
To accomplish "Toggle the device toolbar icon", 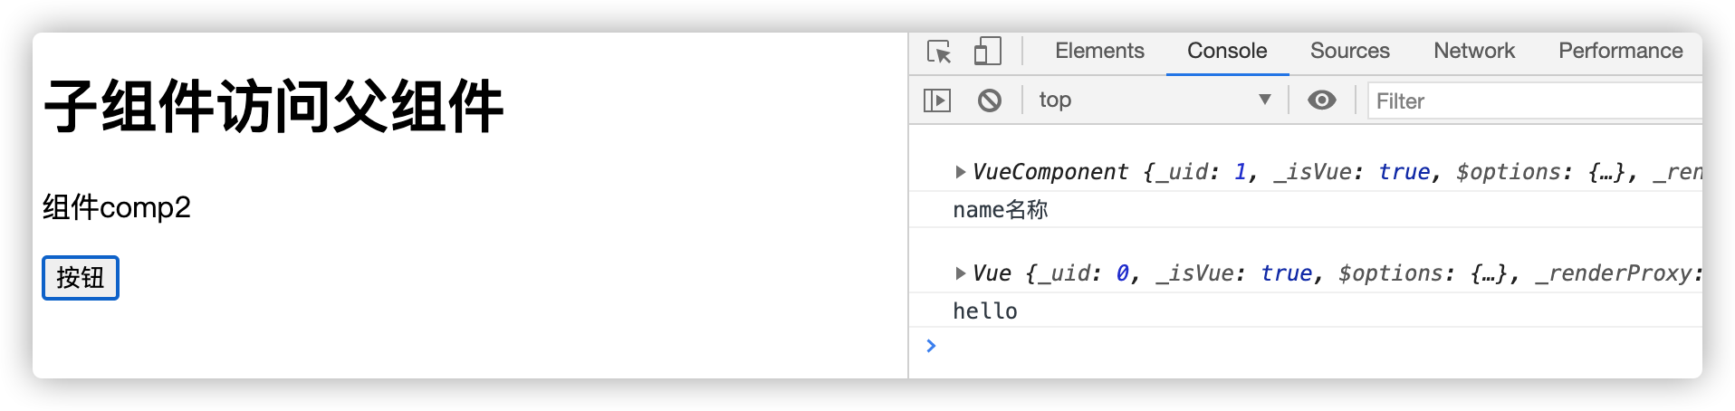I will coord(987,52).
